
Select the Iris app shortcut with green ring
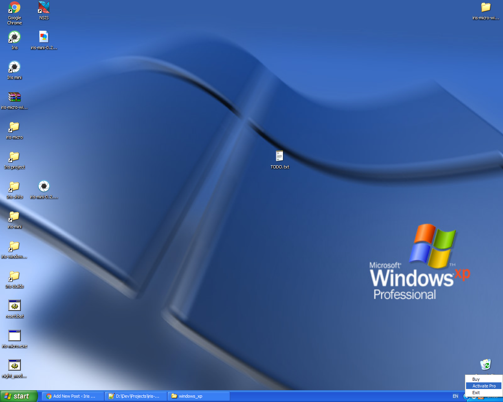(15, 40)
